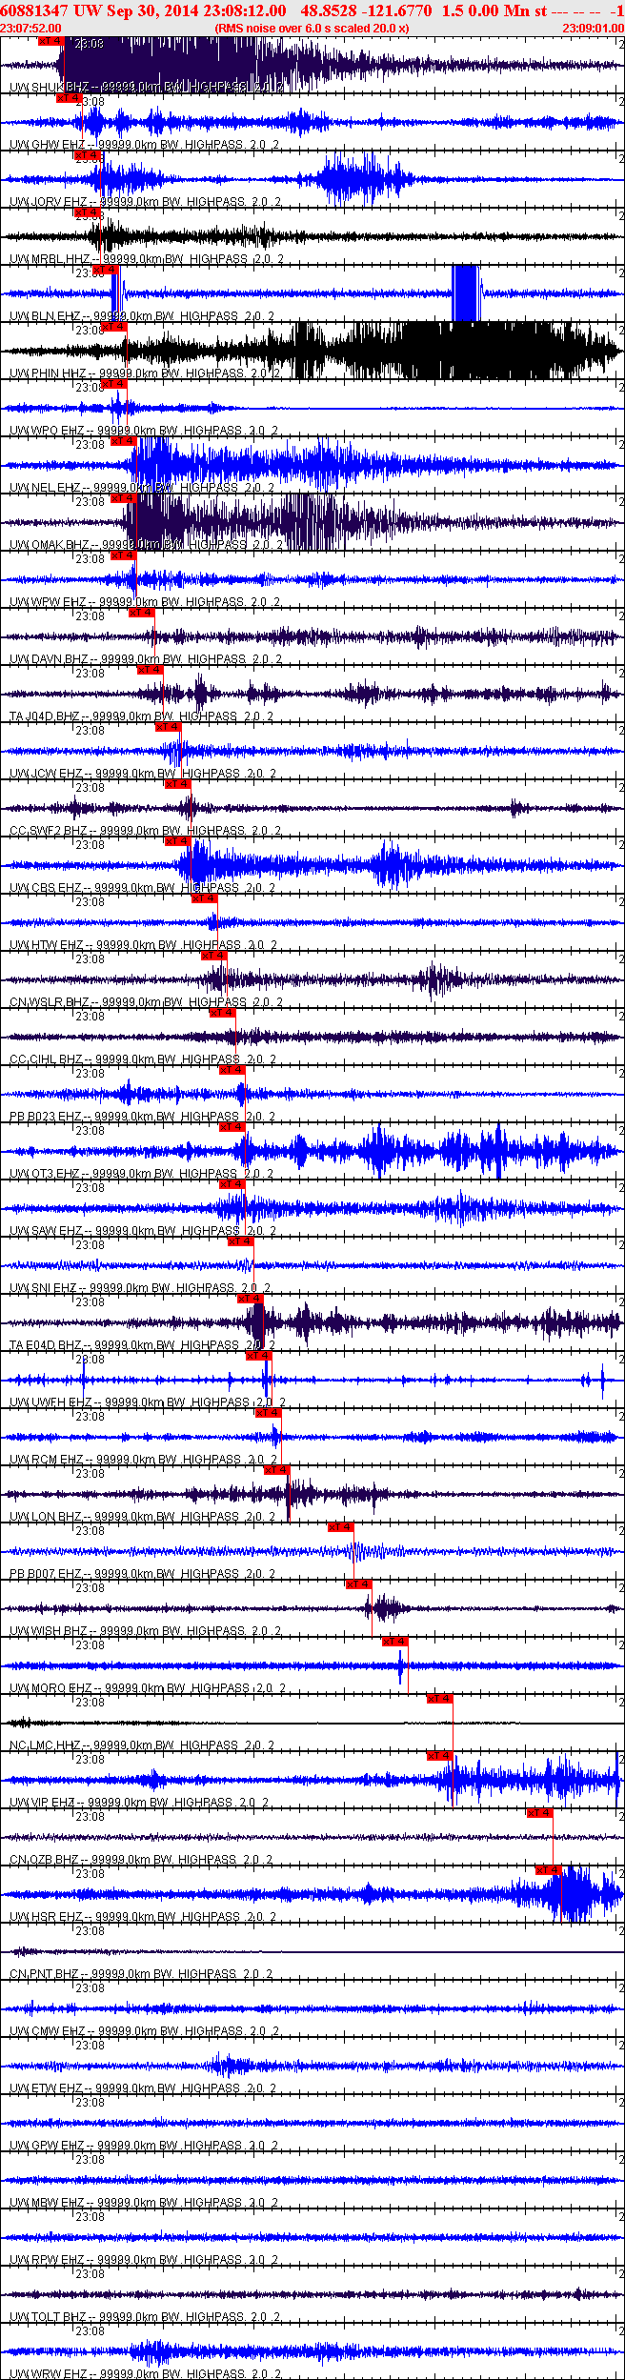The width and height of the screenshot is (625, 2380).
Task: Click the RMS noise scaling note
Action: (x=312, y=29)
